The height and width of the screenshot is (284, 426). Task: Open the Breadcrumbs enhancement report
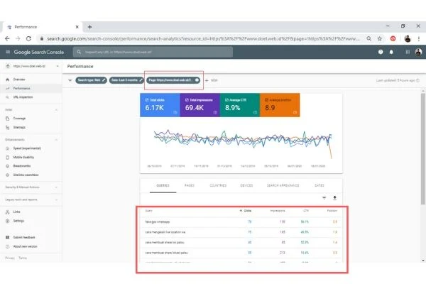[x=22, y=166]
